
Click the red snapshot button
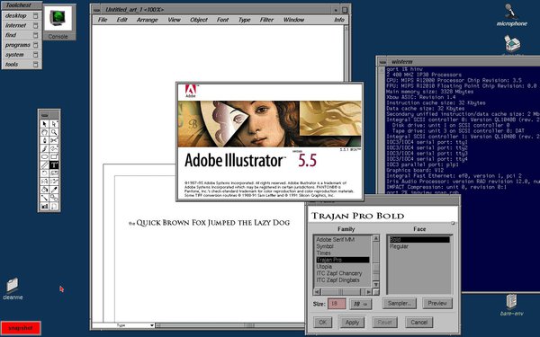pos(21,328)
